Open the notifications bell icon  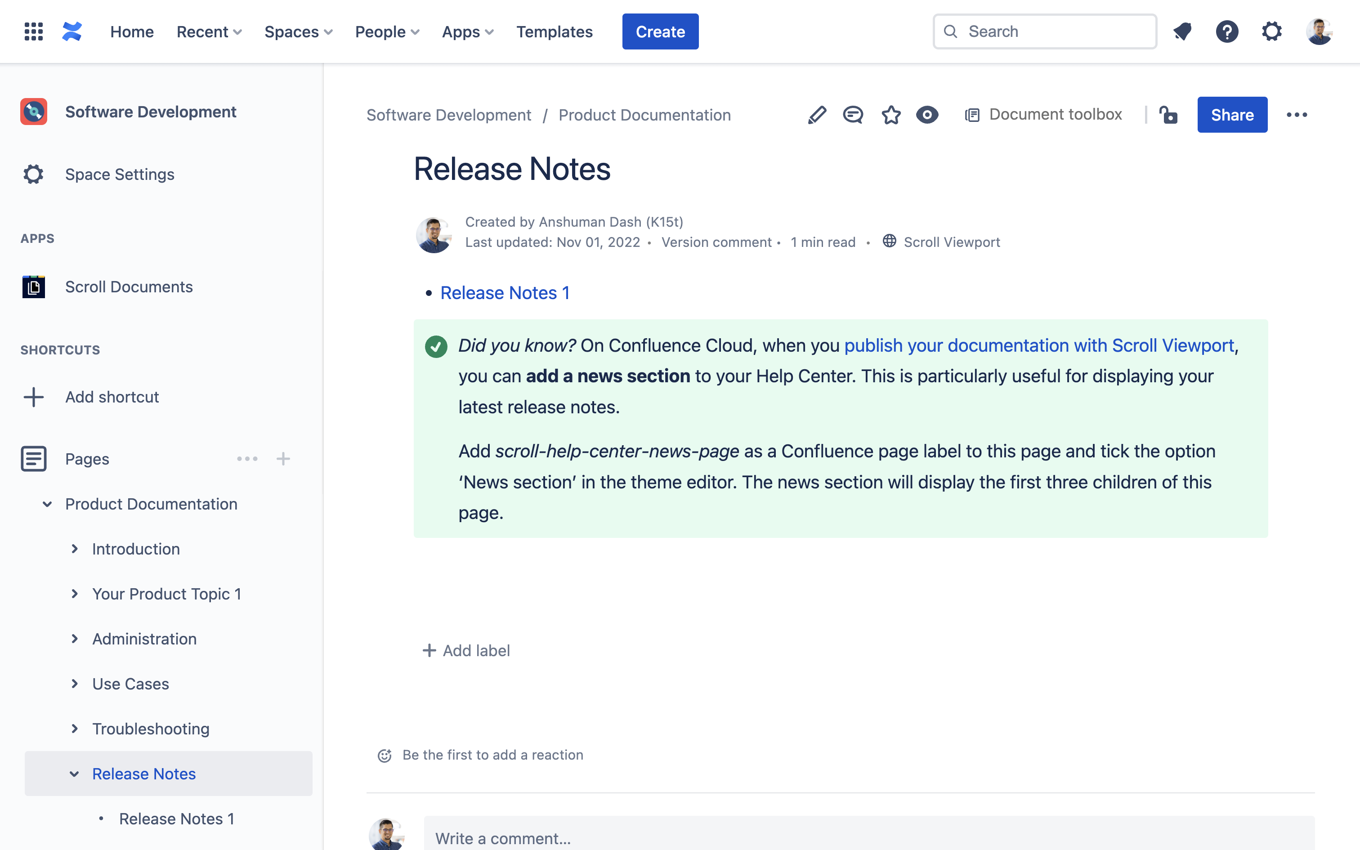[1182, 31]
